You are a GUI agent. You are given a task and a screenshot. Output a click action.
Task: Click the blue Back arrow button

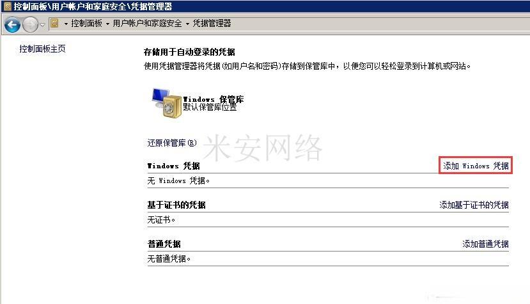click(13, 24)
